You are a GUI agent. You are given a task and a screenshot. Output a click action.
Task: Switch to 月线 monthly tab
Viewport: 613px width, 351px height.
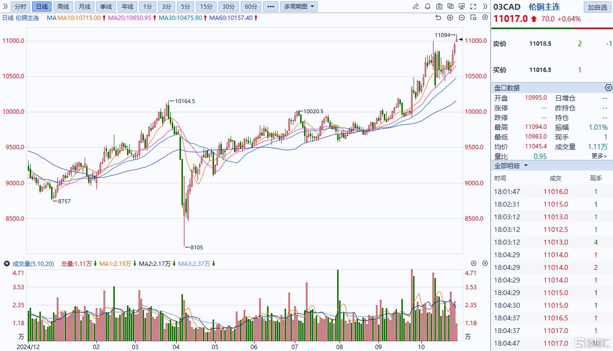(84, 7)
